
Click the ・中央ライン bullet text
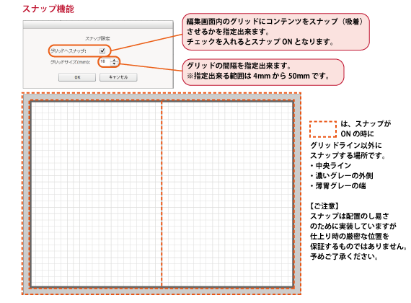pyautogui.click(x=330, y=165)
